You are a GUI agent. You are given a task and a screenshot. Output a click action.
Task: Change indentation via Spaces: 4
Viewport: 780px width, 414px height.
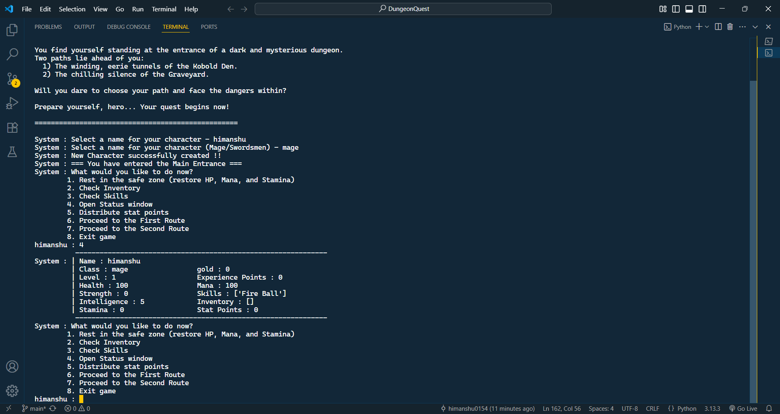601,408
